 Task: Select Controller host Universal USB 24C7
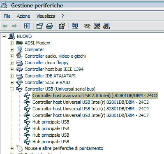[90, 115]
